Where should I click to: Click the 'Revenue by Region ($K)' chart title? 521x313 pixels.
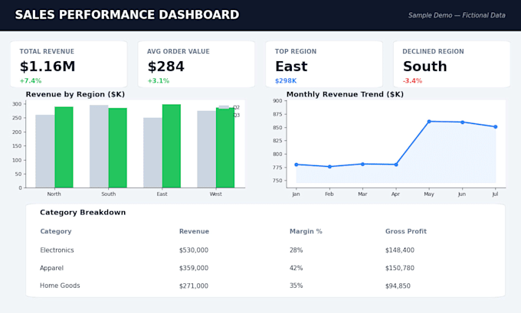point(75,94)
